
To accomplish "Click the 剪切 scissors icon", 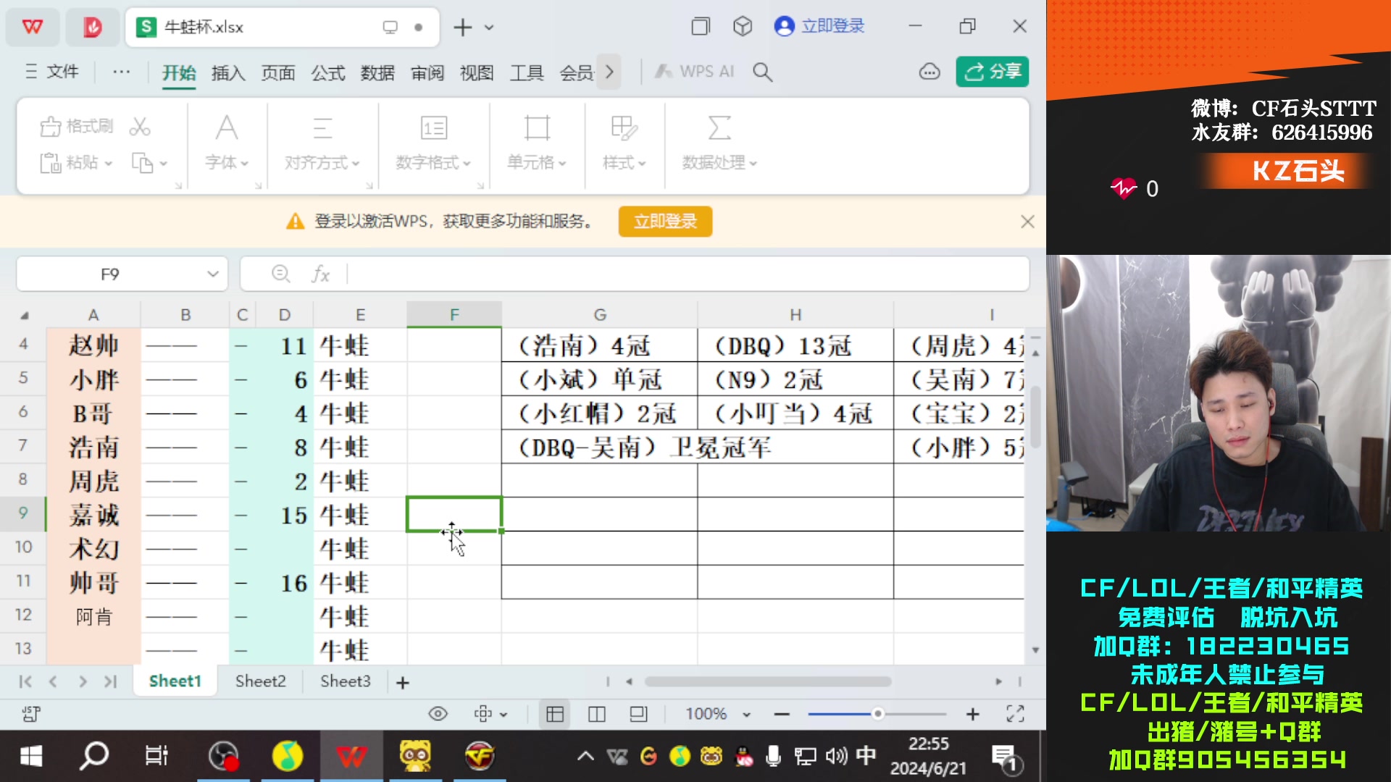I will pyautogui.click(x=141, y=125).
